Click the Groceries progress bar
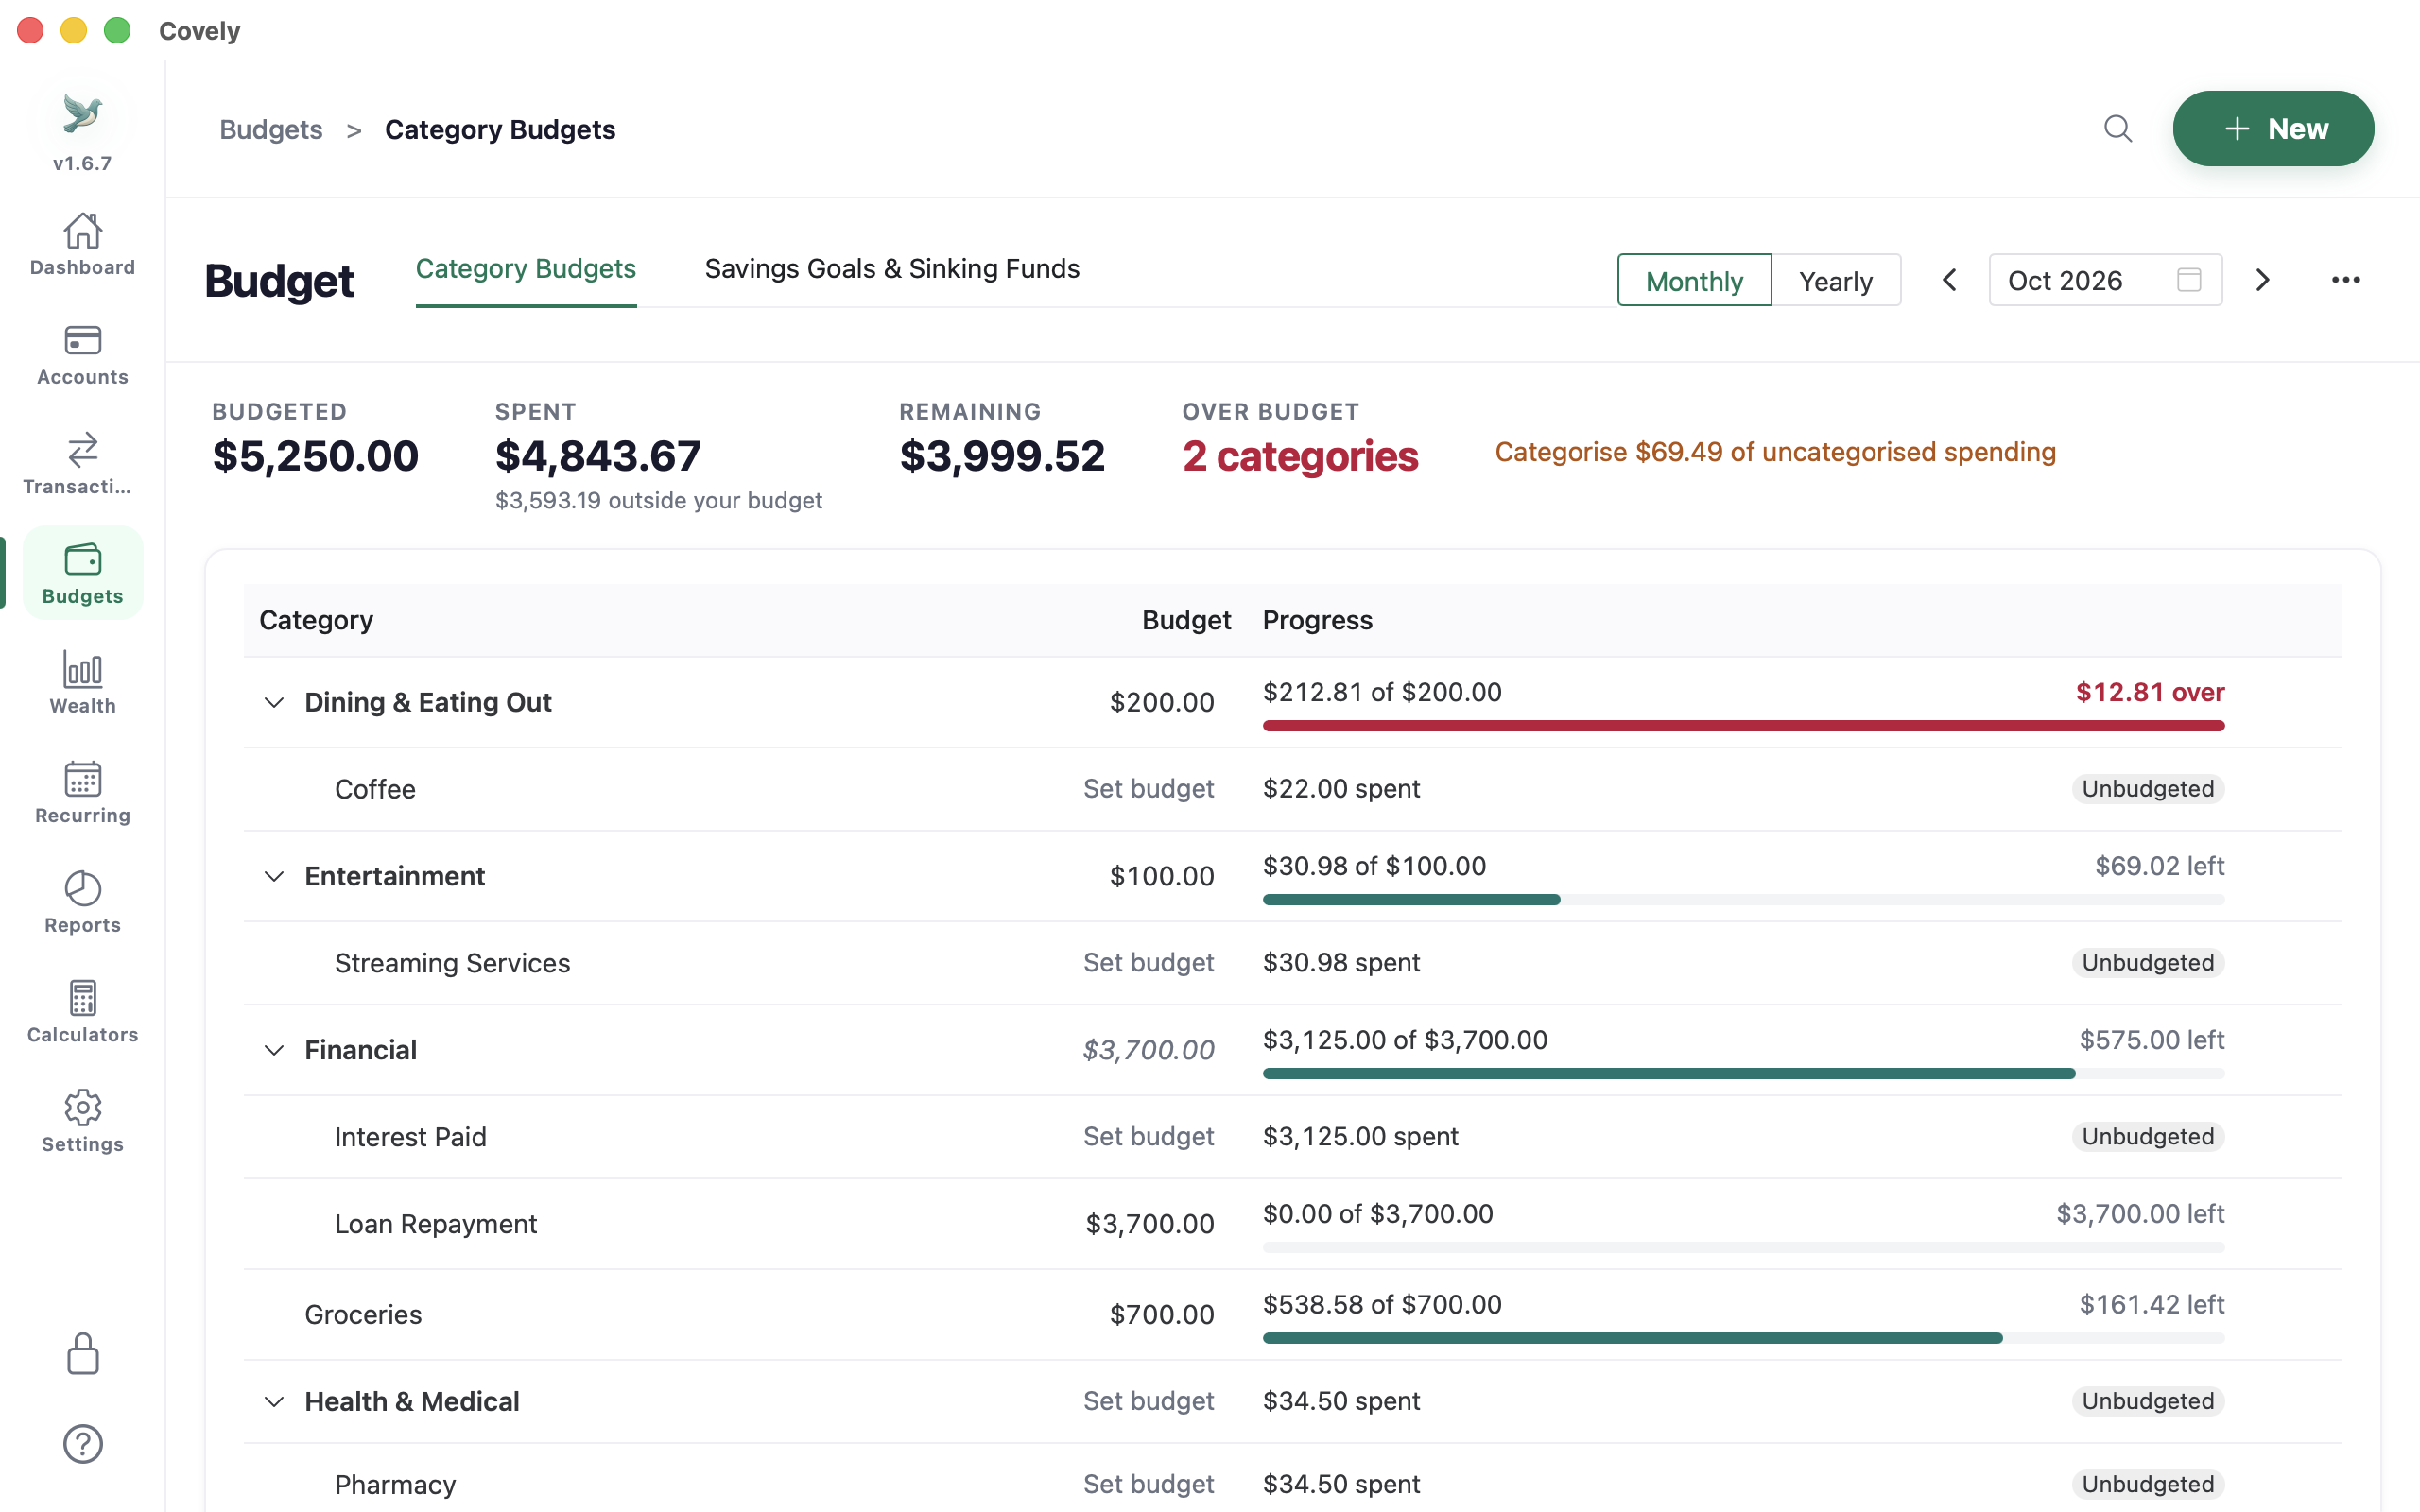The width and height of the screenshot is (2420, 1512). [x=1743, y=1338]
